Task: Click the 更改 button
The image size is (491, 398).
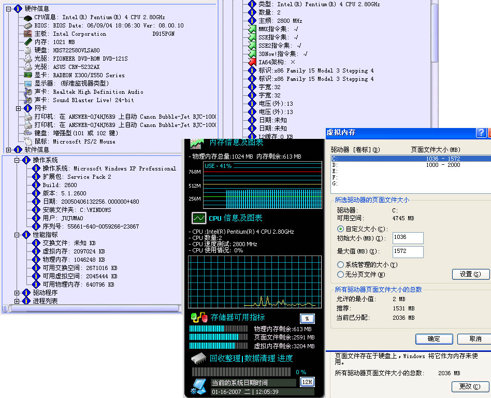Action: (471, 387)
